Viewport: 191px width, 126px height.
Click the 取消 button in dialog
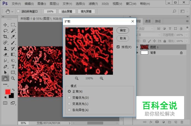point(123,38)
